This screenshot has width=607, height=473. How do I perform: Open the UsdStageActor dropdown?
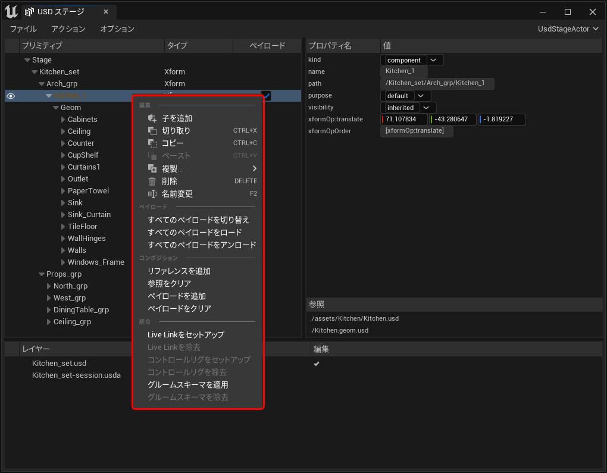pyautogui.click(x=568, y=29)
